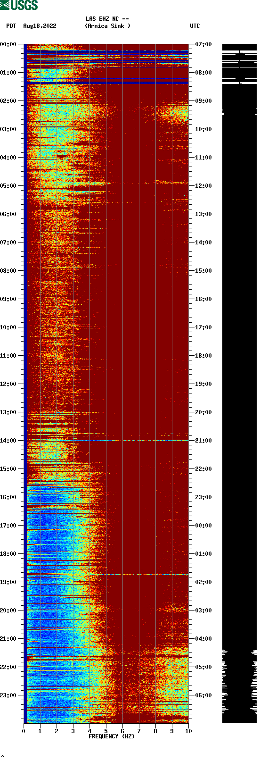Click the UTC '17:00' time label

(x=203, y=327)
